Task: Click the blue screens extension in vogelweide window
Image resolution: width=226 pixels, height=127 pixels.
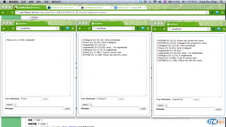Action: point(219,29)
